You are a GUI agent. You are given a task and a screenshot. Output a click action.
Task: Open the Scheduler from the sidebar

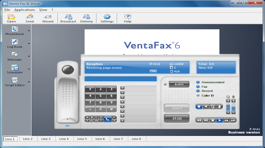pos(15,69)
